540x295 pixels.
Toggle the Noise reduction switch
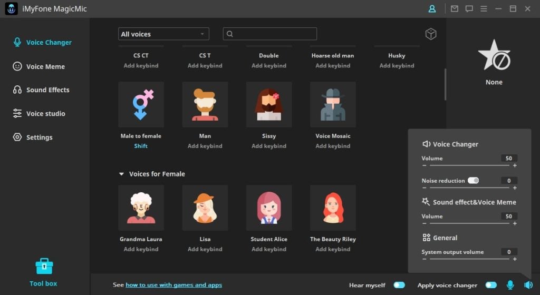coord(473,181)
